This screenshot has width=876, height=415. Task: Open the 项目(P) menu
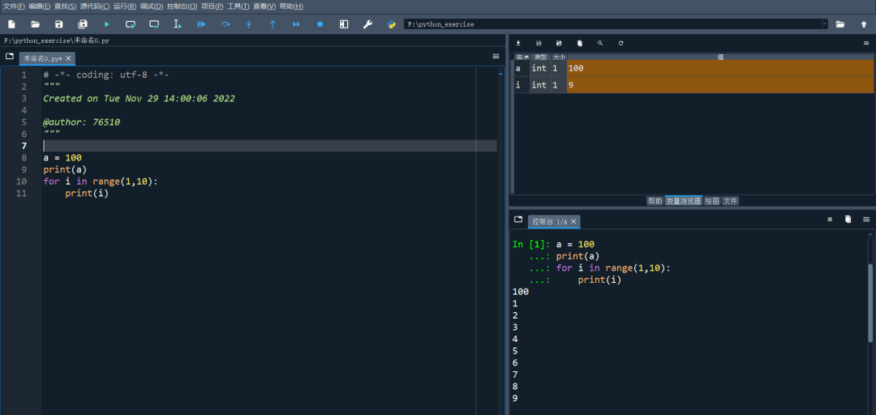click(213, 6)
